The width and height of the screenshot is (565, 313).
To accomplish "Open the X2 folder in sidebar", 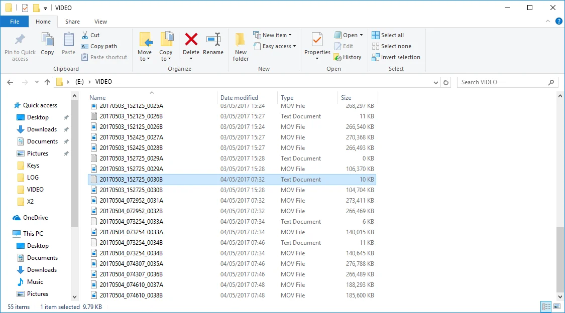I will point(30,202).
